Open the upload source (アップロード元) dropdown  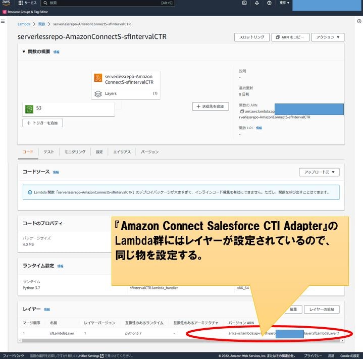[319, 172]
